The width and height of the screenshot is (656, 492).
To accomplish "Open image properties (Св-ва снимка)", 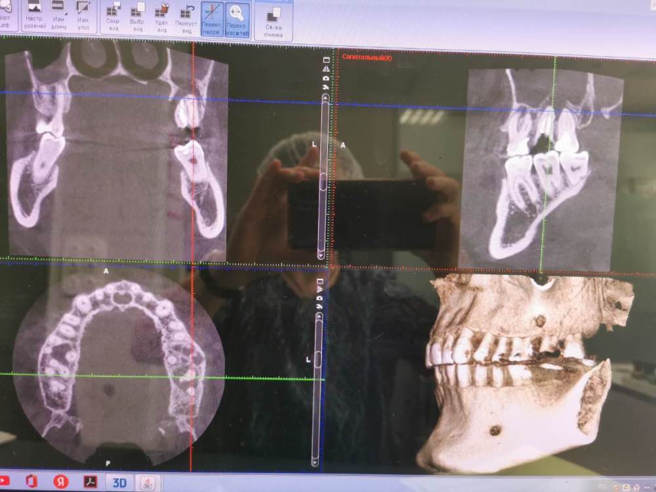I will pyautogui.click(x=274, y=21).
